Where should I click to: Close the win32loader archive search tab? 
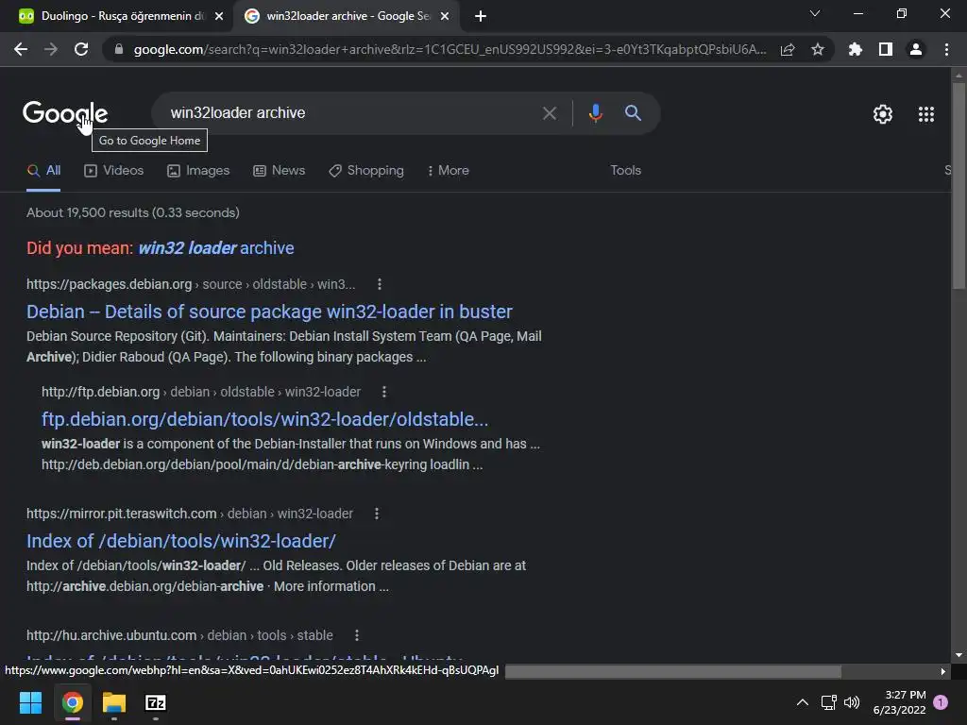click(444, 16)
